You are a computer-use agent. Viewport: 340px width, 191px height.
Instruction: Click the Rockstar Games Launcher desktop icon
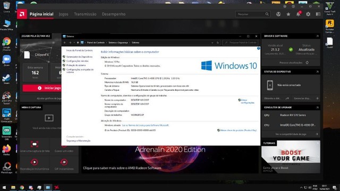[329, 26]
